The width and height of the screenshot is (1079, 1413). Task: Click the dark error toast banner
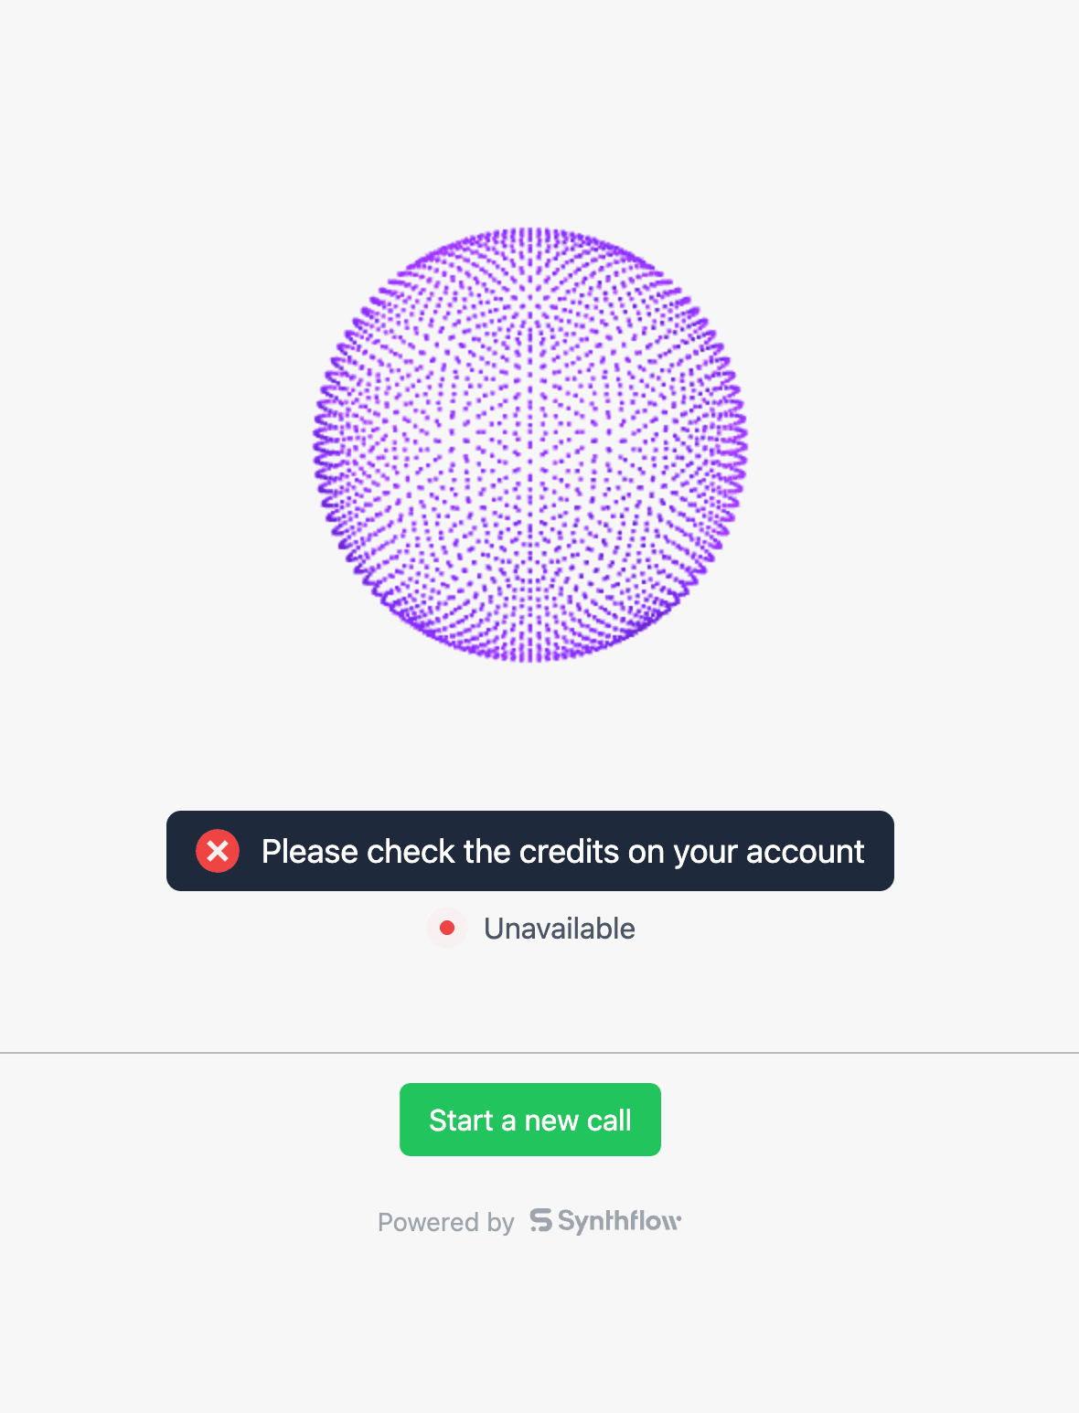point(530,851)
